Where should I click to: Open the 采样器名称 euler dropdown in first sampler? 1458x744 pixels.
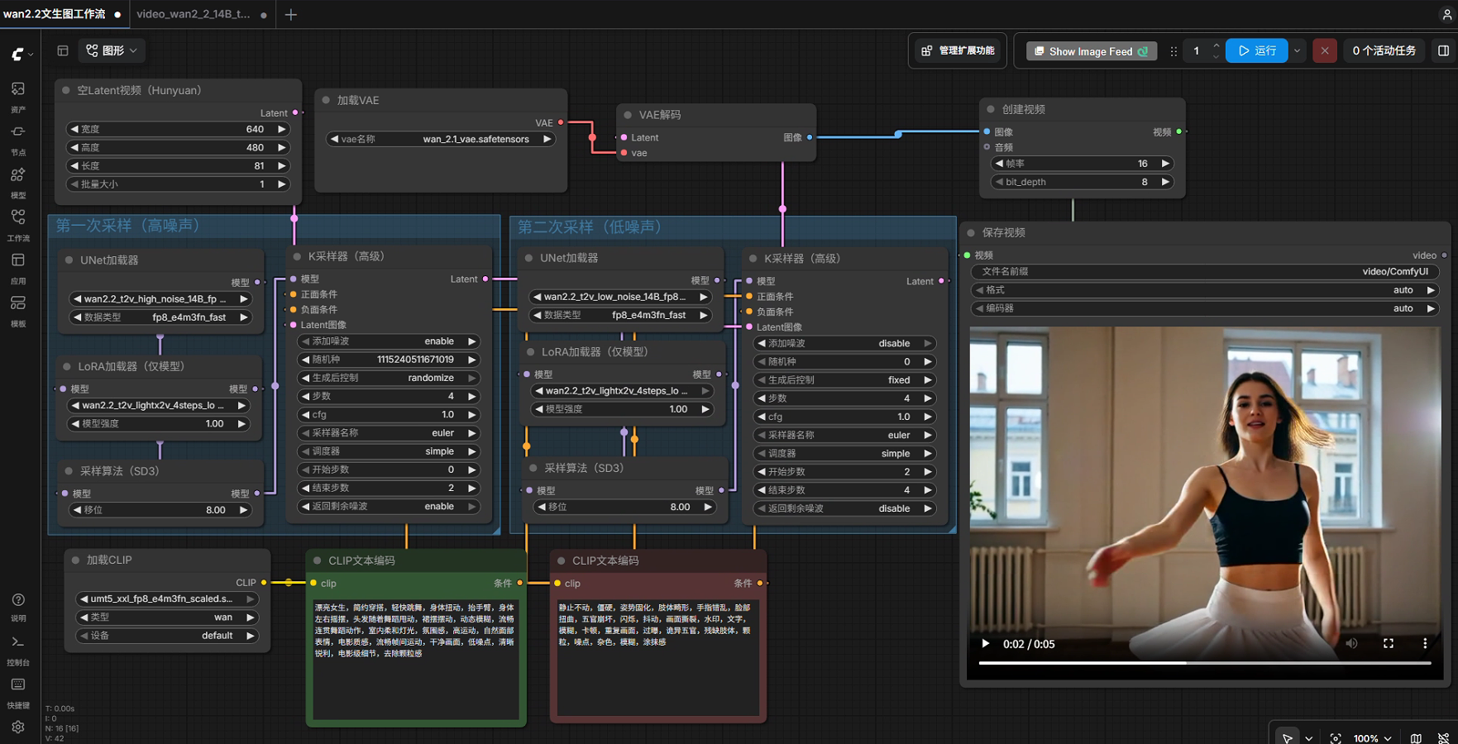(388, 433)
